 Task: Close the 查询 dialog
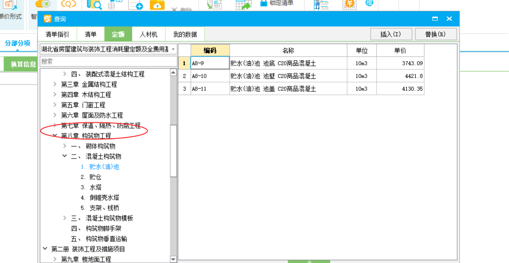point(449,19)
